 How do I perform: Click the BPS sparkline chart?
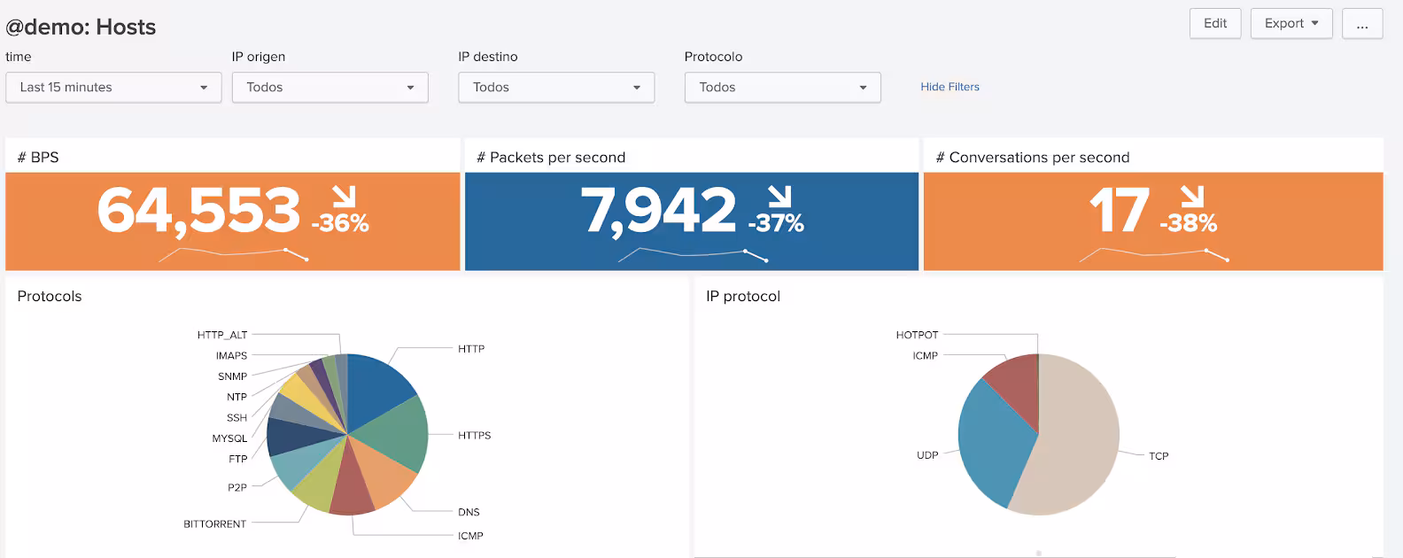[233, 254]
